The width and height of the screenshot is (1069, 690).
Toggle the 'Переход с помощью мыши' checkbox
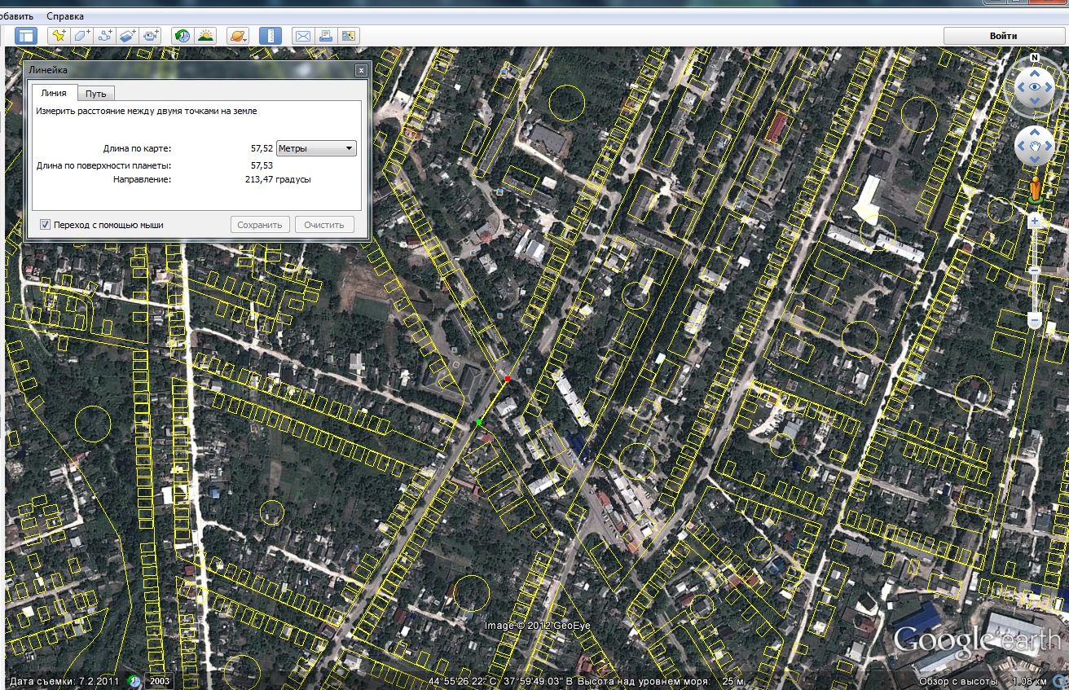point(46,225)
